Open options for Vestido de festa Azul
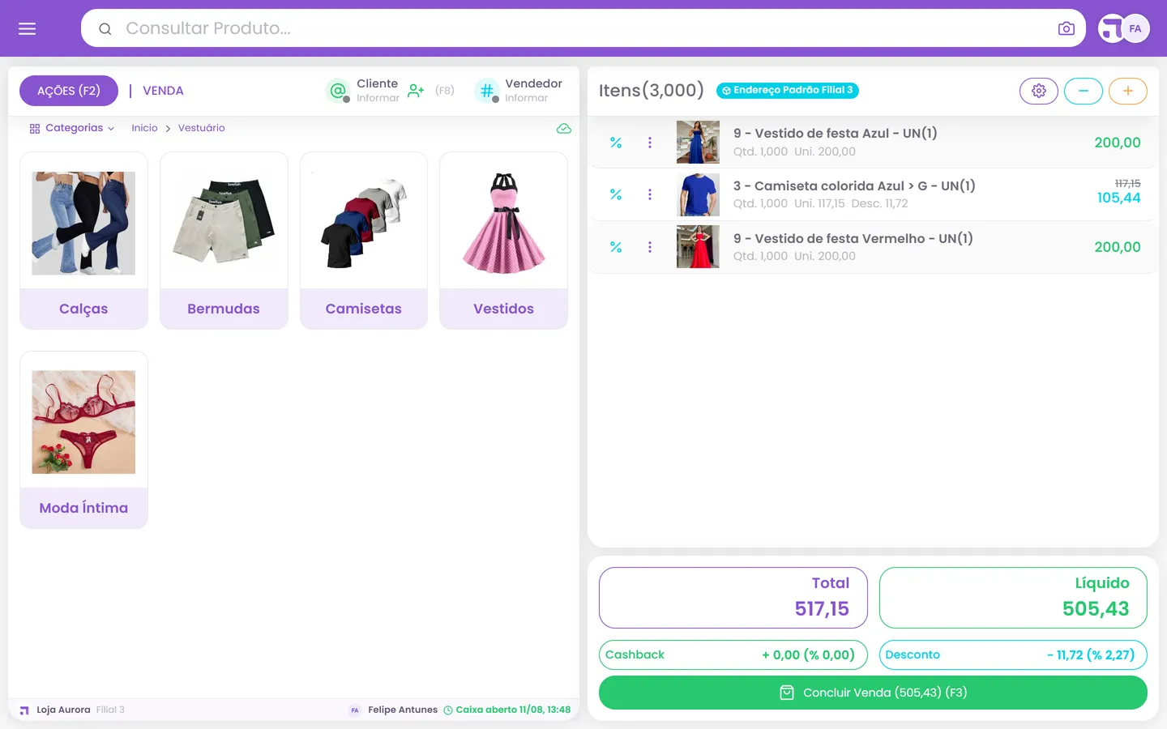 pyautogui.click(x=650, y=143)
